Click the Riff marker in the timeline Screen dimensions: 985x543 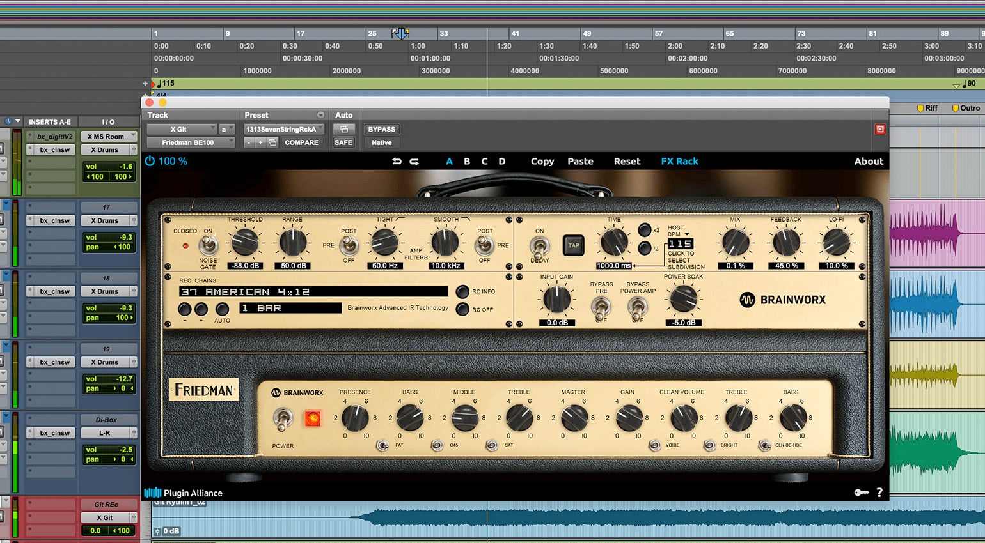pyautogui.click(x=927, y=108)
